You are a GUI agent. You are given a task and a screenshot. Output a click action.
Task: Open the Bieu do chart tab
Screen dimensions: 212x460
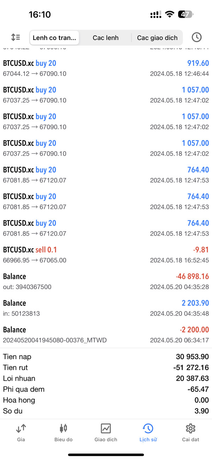point(63,433)
